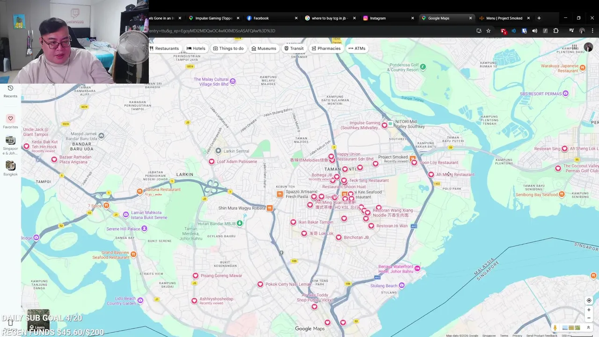
Task: Click the Binchotan JB pin
Action: (339, 237)
